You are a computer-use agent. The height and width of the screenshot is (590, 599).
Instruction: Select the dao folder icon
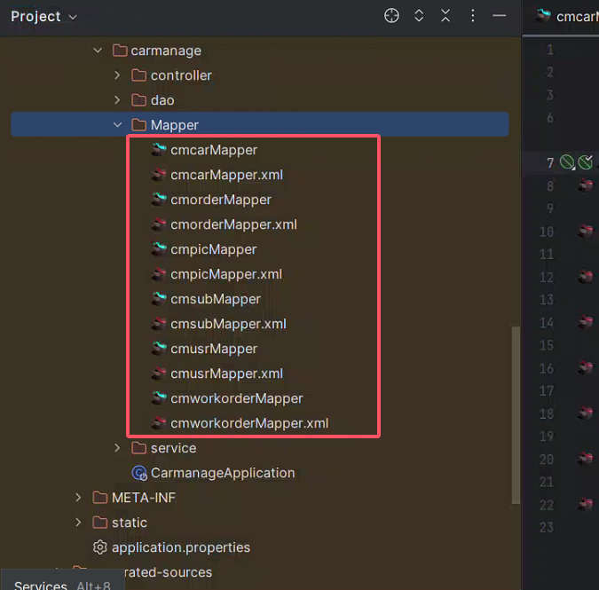tap(138, 100)
